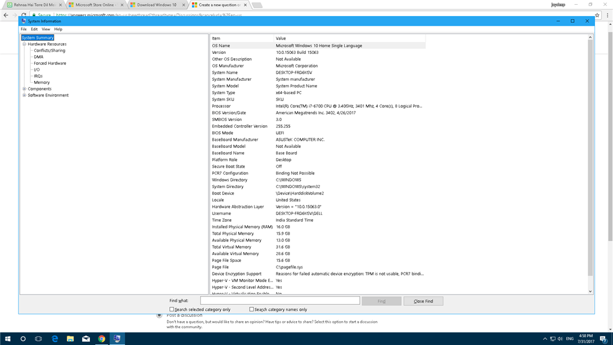
Task: Open the View menu
Action: 45,29
